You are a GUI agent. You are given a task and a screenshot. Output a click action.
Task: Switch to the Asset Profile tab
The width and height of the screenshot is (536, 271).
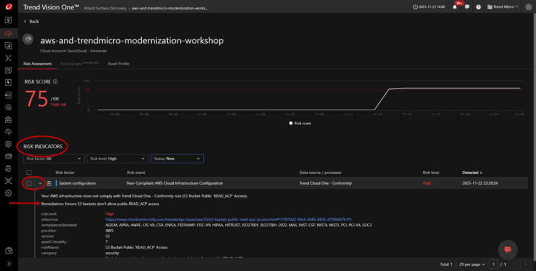pos(119,64)
